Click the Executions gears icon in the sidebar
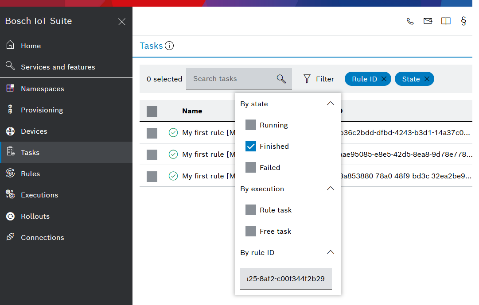Screen dimensions: 479x305 10,194
